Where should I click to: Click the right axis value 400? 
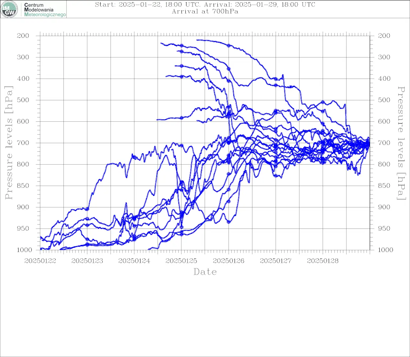384,79
